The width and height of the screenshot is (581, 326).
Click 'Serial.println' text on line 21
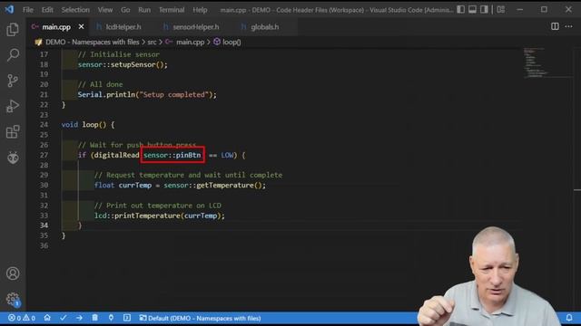pos(106,94)
